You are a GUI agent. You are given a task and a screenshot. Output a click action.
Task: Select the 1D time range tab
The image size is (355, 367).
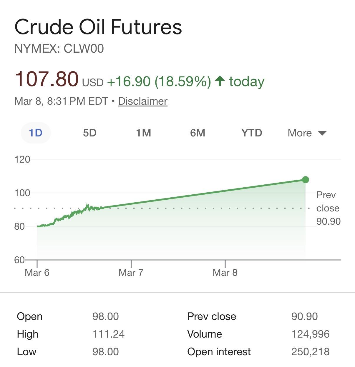[36, 133]
